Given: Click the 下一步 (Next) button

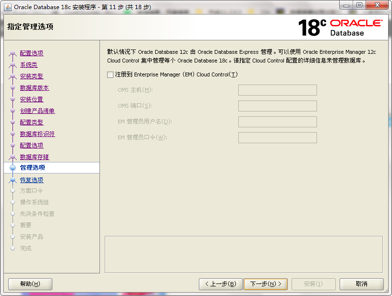Looking at the screenshot, I should 266,284.
